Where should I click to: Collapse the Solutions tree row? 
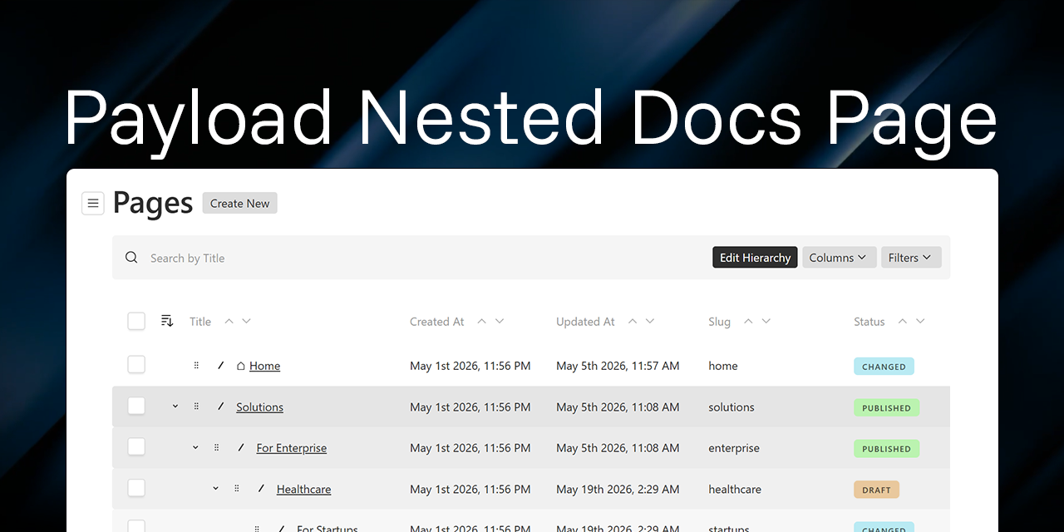pyautogui.click(x=175, y=406)
